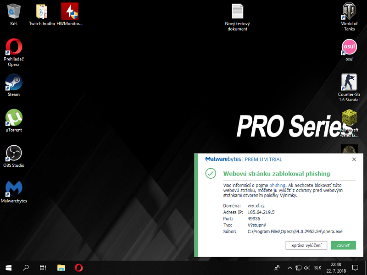This screenshot has width=367, height=275.
Task: Click the green Zavrieť button
Action: [x=343, y=245]
